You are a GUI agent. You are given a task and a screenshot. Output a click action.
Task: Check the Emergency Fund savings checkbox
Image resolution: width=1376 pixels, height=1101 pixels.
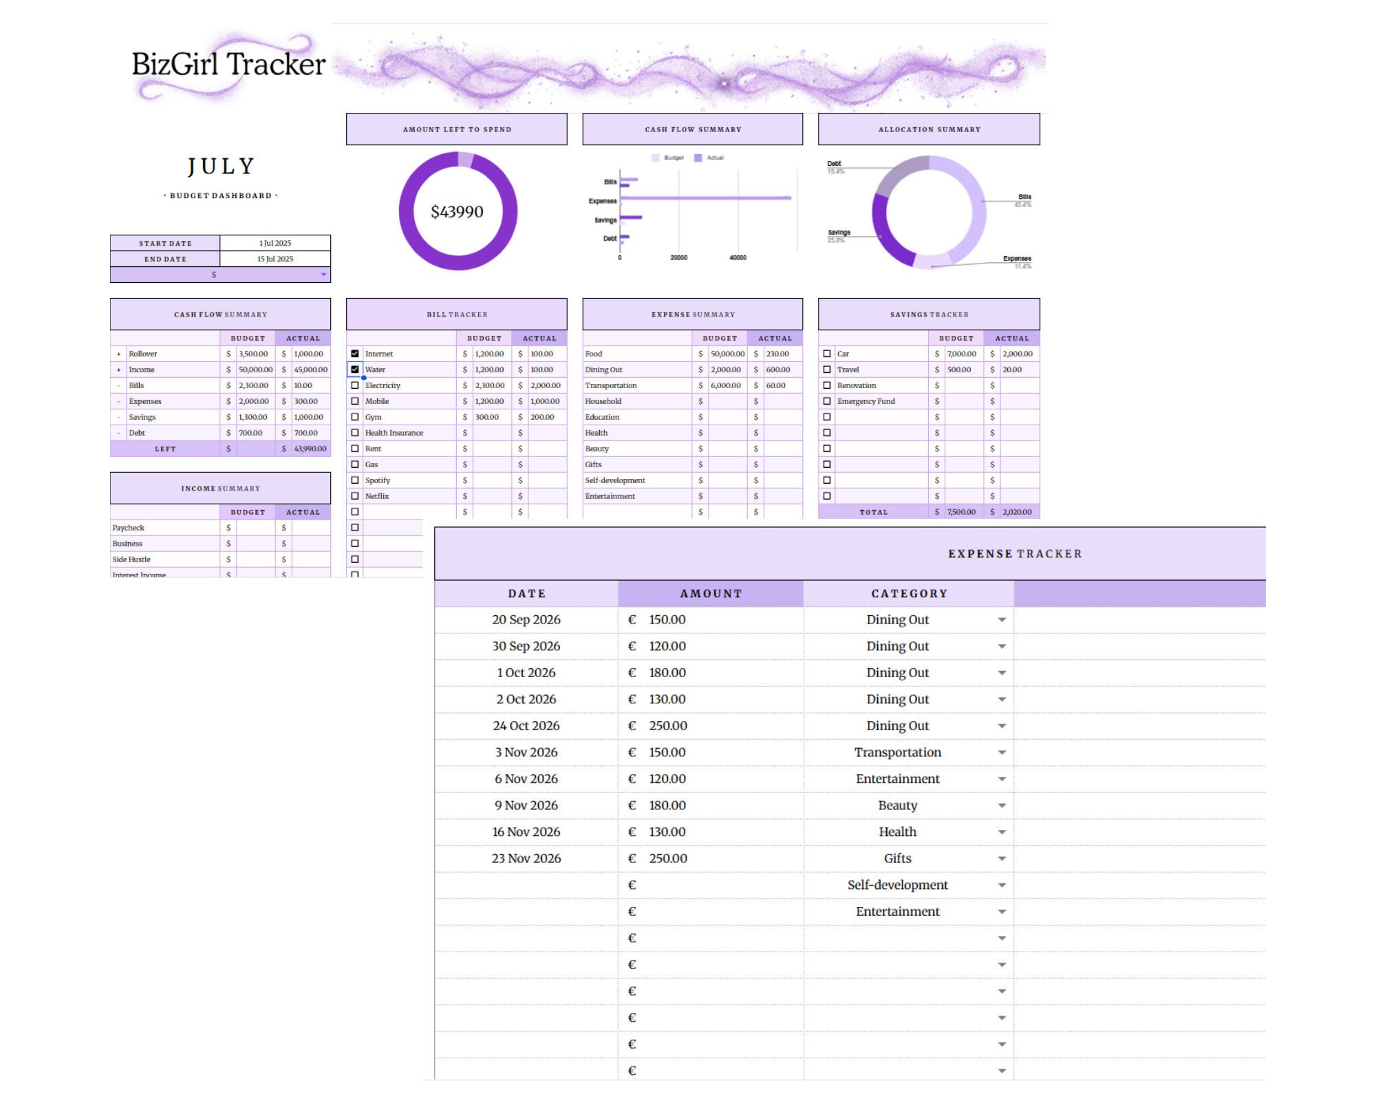(827, 401)
